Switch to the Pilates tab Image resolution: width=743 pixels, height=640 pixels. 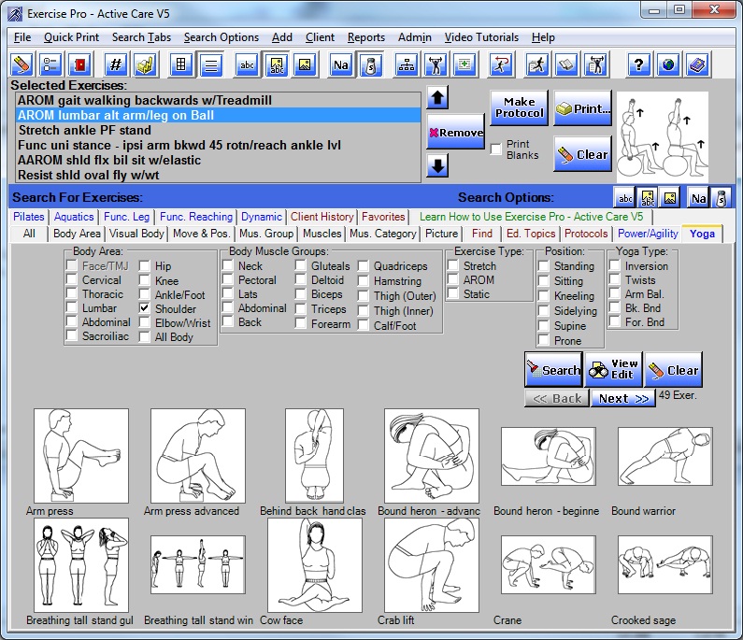[x=28, y=217]
